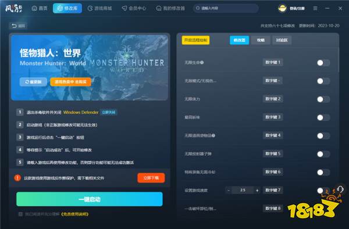Tick the disclaimer agreement checkbox

20,214
